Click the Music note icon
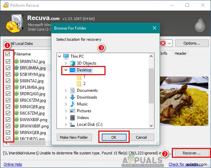This screenshot has height=168, width=211. click(x=72, y=104)
